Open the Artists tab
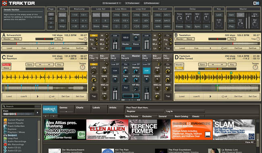 116,109
